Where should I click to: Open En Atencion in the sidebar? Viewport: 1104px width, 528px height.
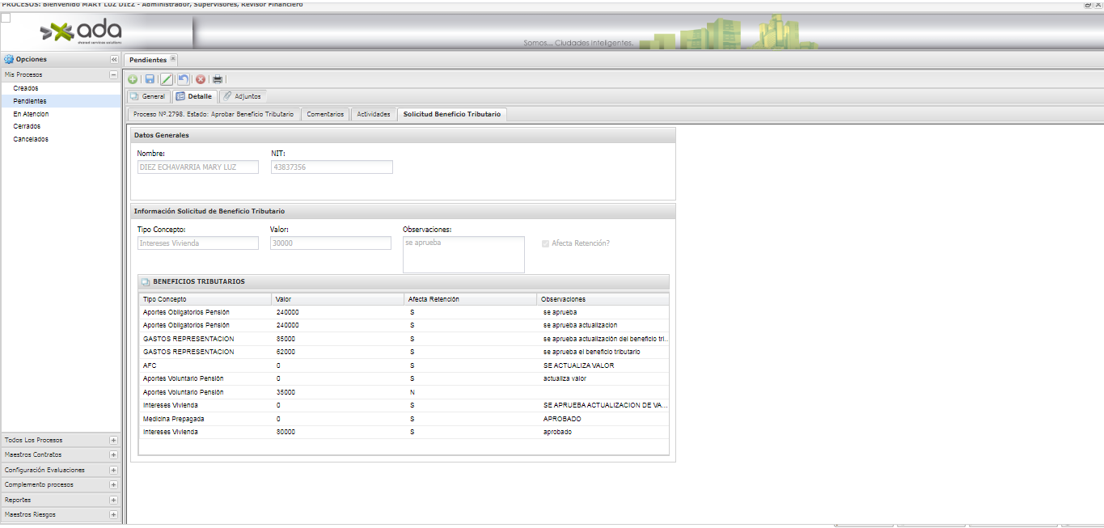31,114
